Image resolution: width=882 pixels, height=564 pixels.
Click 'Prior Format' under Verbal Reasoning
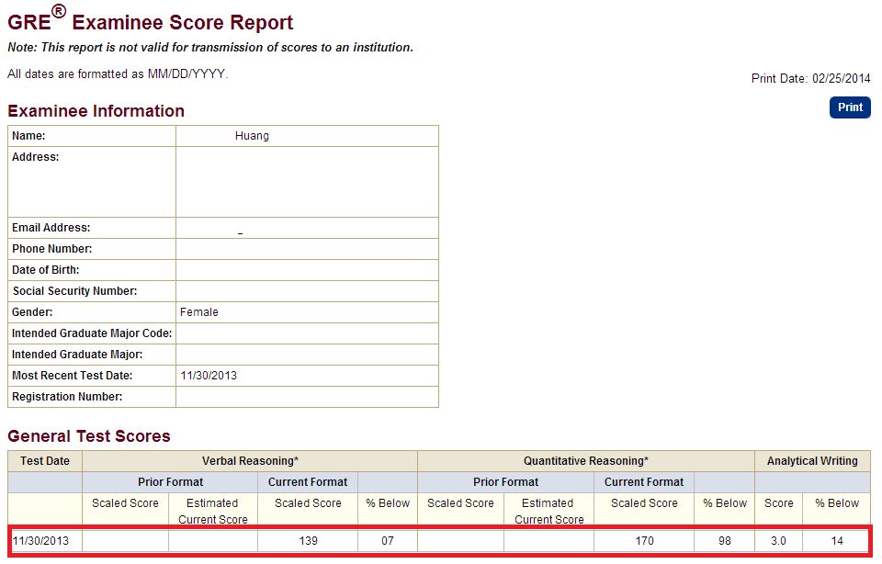click(x=171, y=482)
